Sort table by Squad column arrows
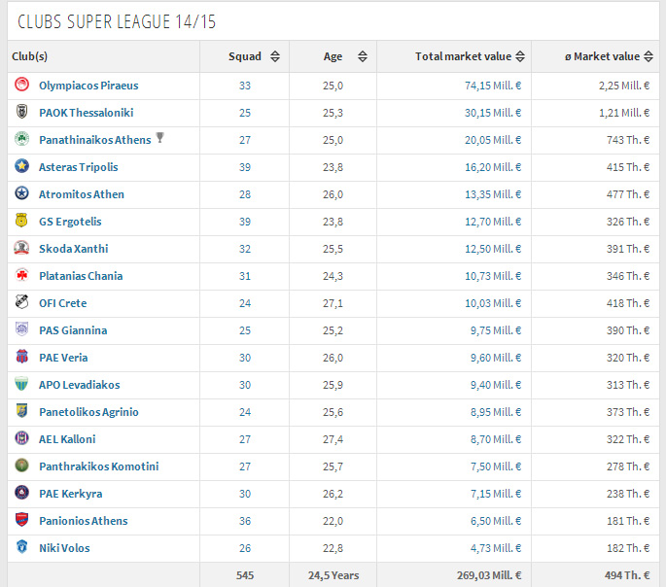This screenshot has height=587, width=666. 275,56
